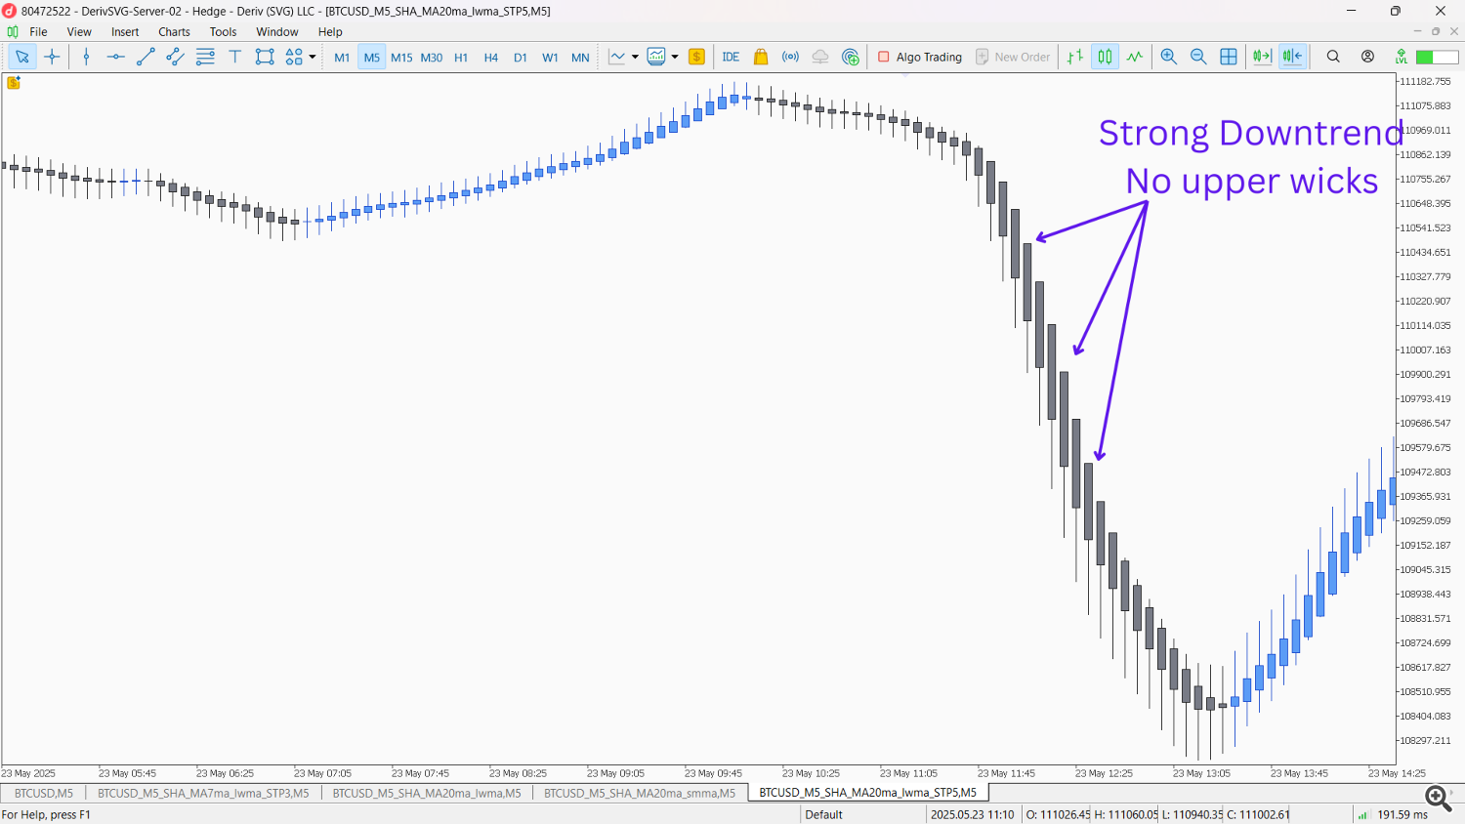
Task: Click the green connection level bar
Action: [x=1437, y=57]
